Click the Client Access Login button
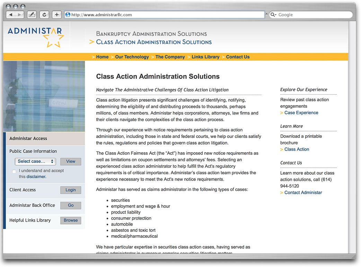 click(x=71, y=190)
